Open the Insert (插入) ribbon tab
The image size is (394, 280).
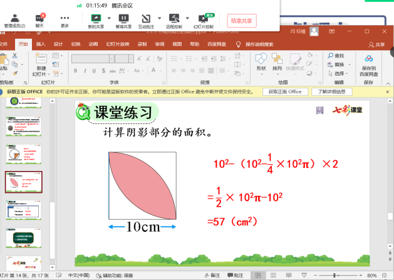click(41, 44)
